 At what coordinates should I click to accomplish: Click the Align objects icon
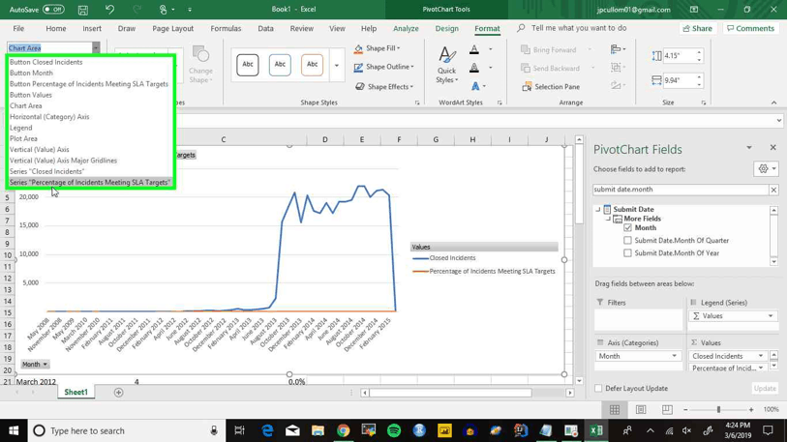pos(616,49)
